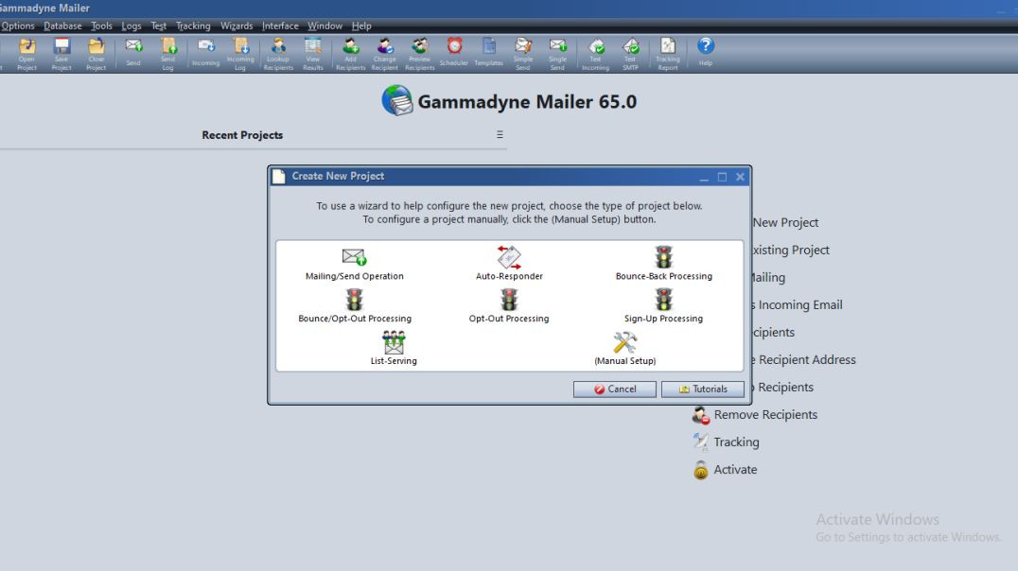Open the Recent Projects list menu icon
1018x571 pixels.
(500, 134)
